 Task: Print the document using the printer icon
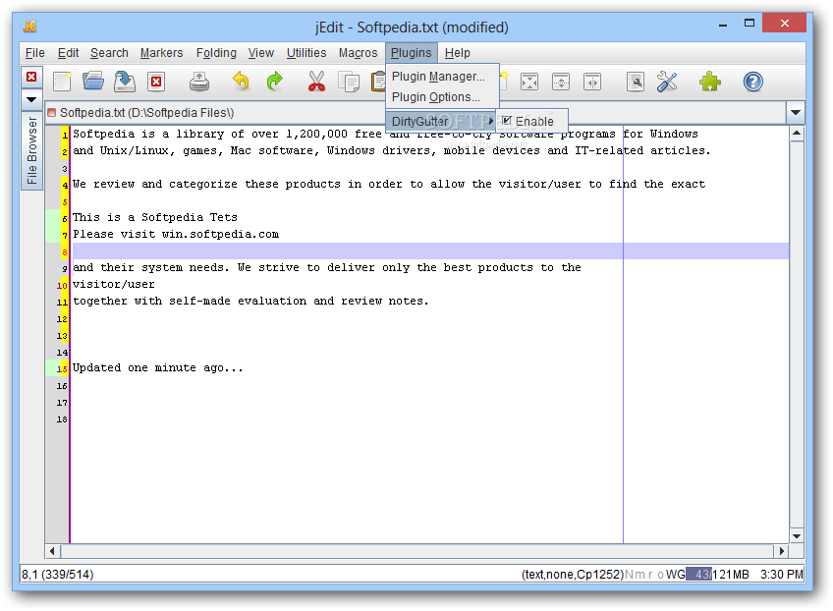click(x=199, y=82)
